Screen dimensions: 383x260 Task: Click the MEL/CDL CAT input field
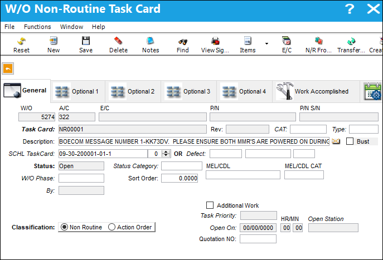tap(304, 175)
